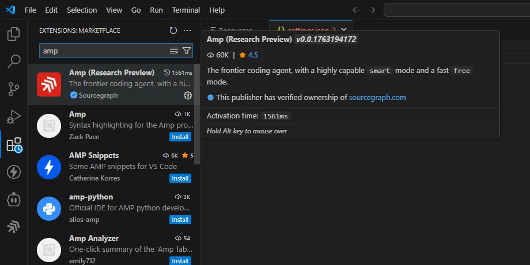Click the EXTENSIONS: MARKETPLACE header
This screenshot has height=265, width=530.
pos(79,30)
